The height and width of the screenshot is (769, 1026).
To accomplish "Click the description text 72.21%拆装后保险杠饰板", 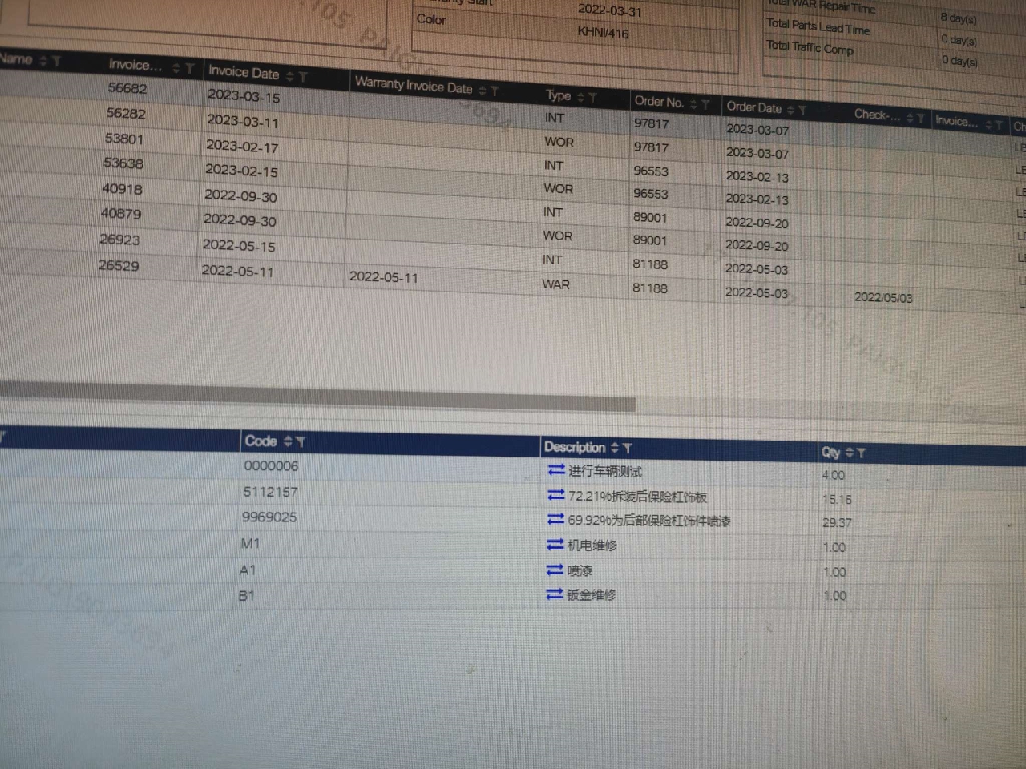I will (x=638, y=497).
